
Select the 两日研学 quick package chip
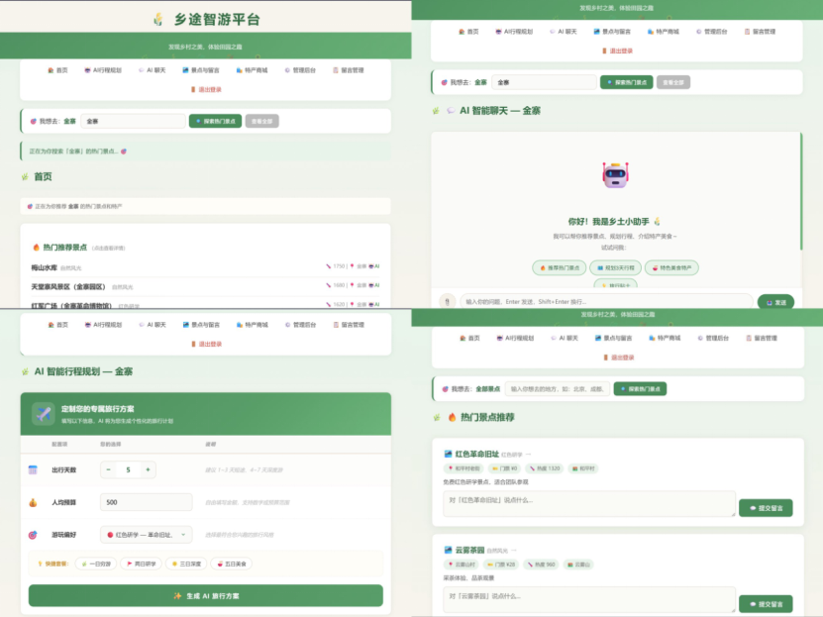(x=142, y=564)
